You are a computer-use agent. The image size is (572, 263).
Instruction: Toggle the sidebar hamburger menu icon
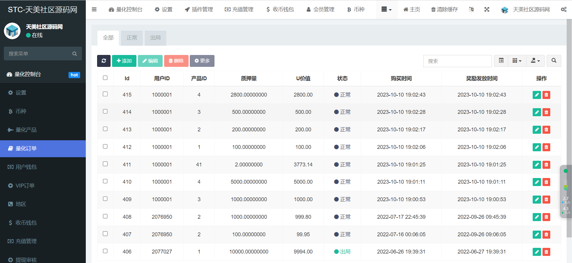tap(94, 10)
